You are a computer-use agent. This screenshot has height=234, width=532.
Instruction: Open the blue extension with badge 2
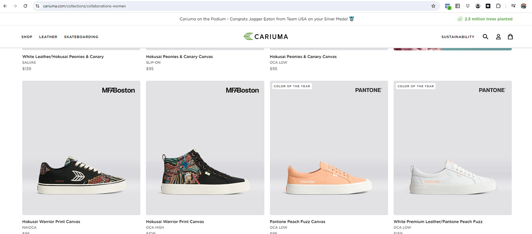448,6
